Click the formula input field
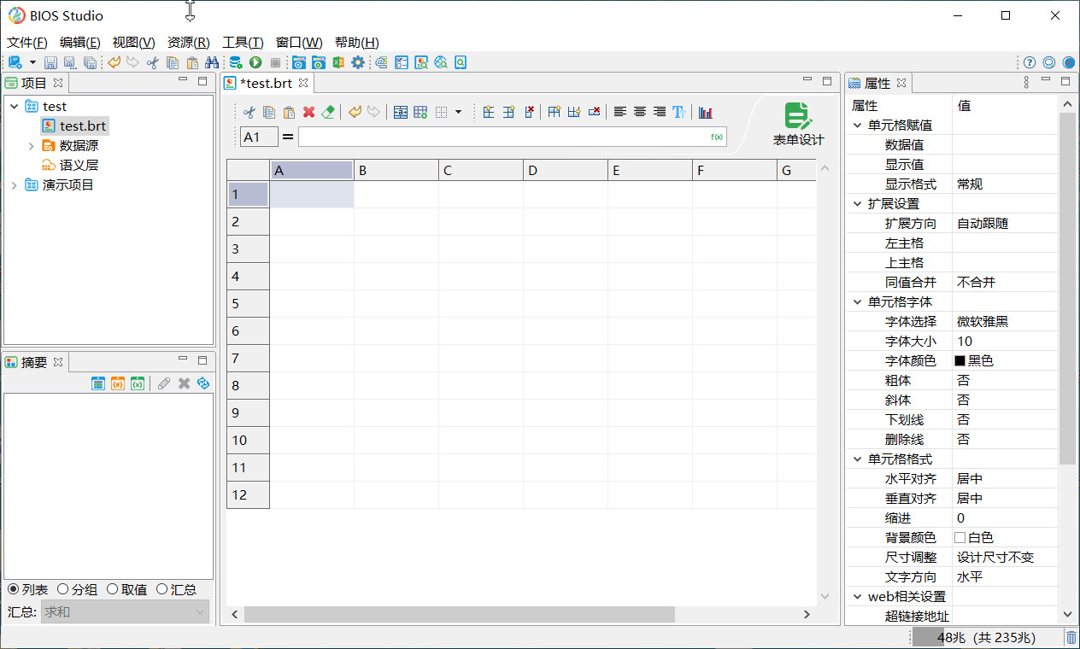This screenshot has height=649, width=1080. coord(504,137)
